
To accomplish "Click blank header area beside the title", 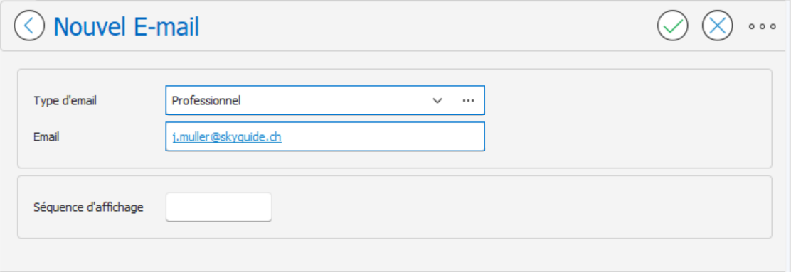I will tap(424, 26).
